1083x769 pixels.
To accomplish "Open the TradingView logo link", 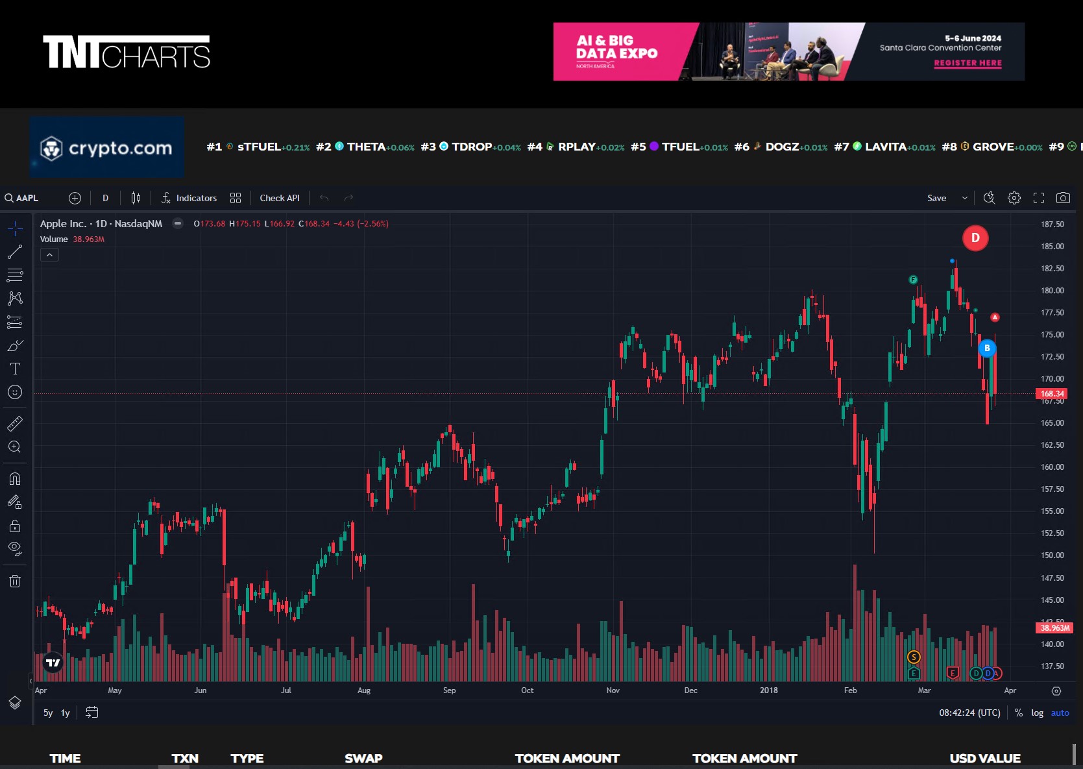I will tap(53, 663).
